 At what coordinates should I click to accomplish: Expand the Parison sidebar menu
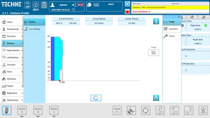point(12,43)
